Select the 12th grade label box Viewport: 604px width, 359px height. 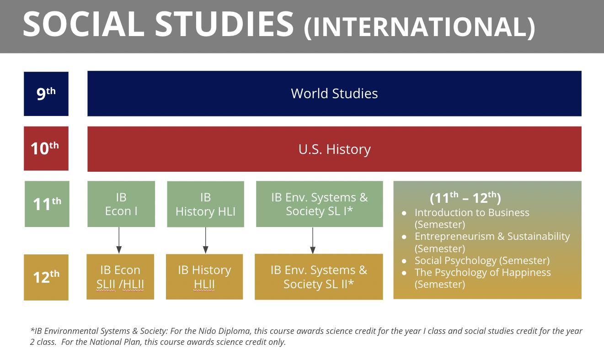pyautogui.click(x=46, y=277)
